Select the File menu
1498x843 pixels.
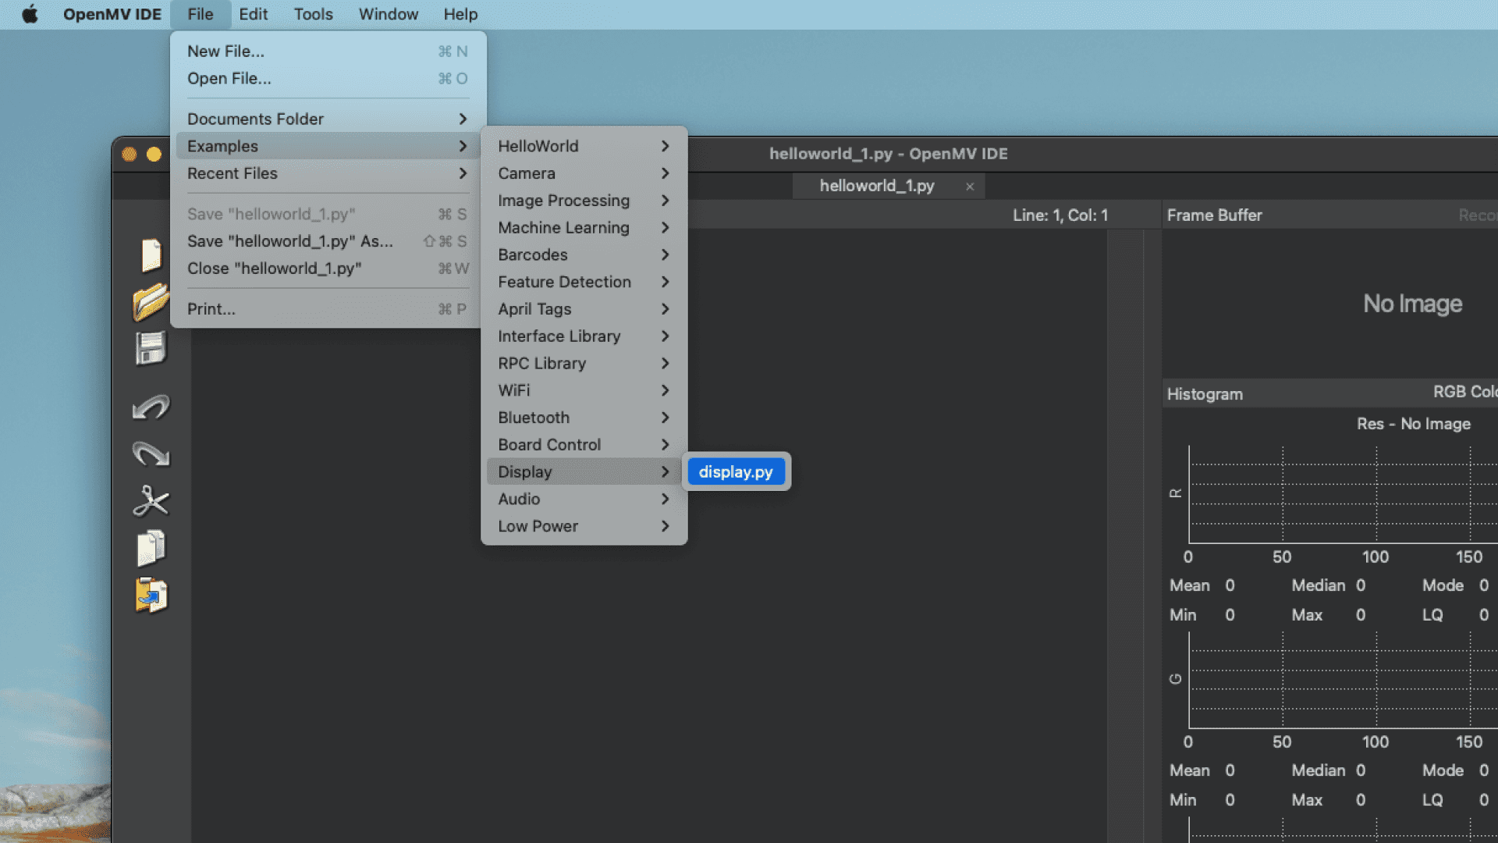tap(200, 13)
